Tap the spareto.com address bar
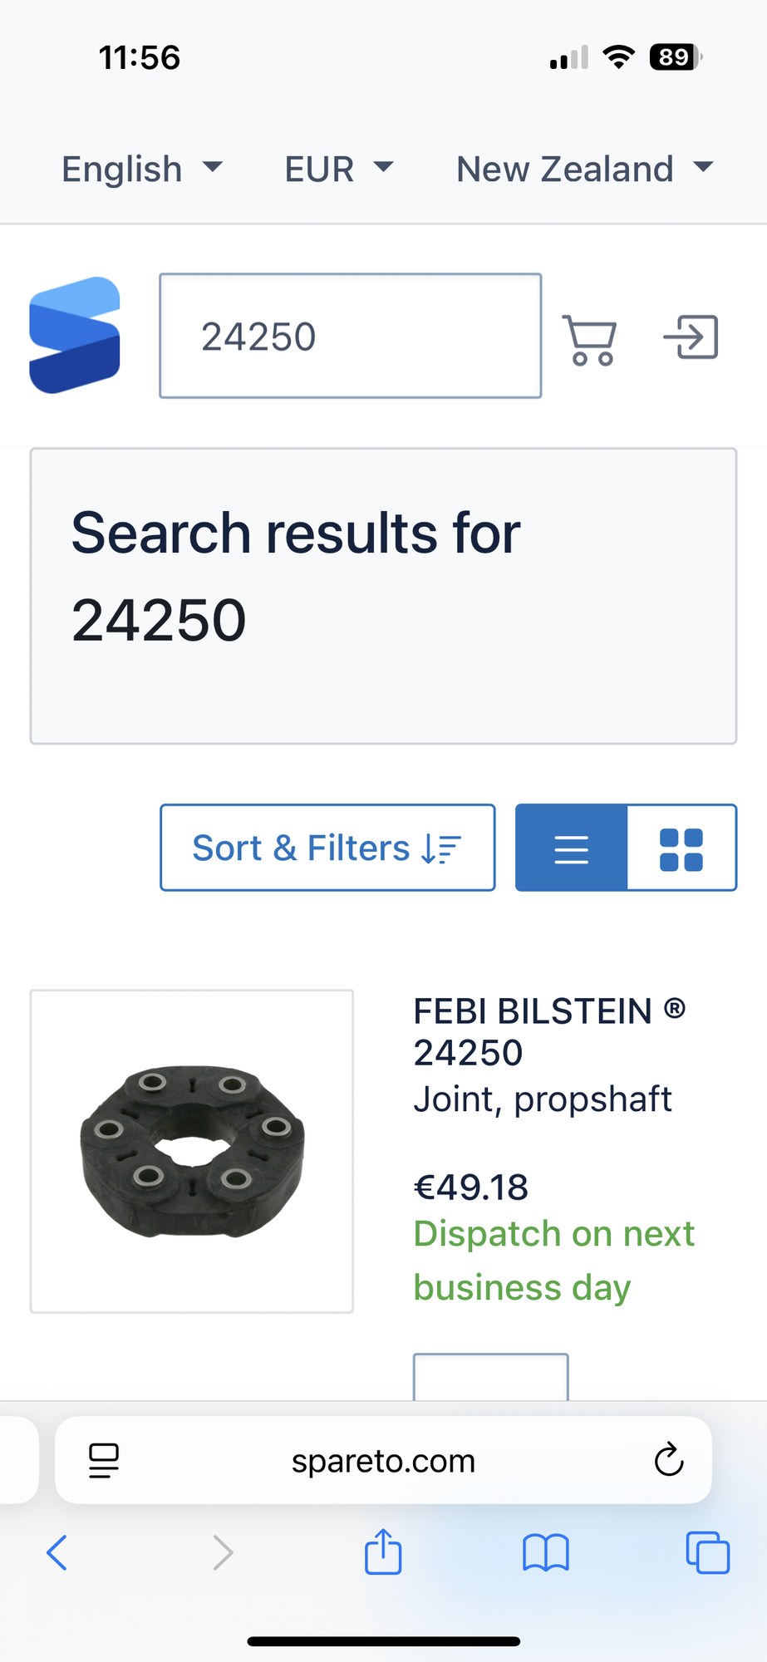Screen dimensions: 767x1662 [383, 1460]
